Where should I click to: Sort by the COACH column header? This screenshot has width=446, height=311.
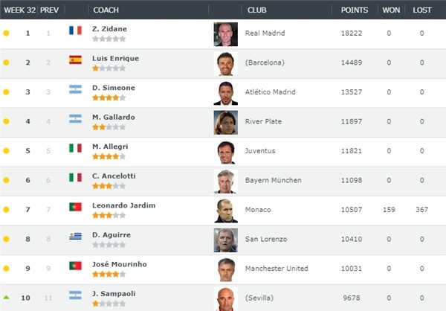[106, 10]
